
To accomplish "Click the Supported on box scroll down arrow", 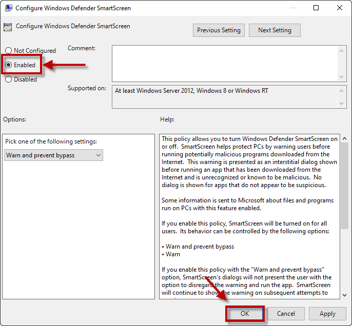I will pos(341,104).
